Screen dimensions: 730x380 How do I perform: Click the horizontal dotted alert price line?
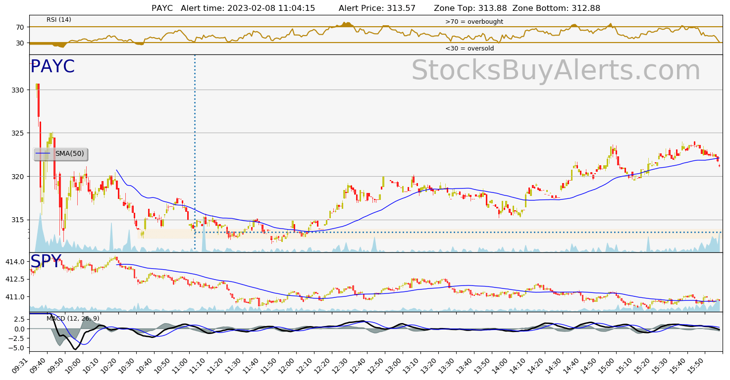pos(458,232)
